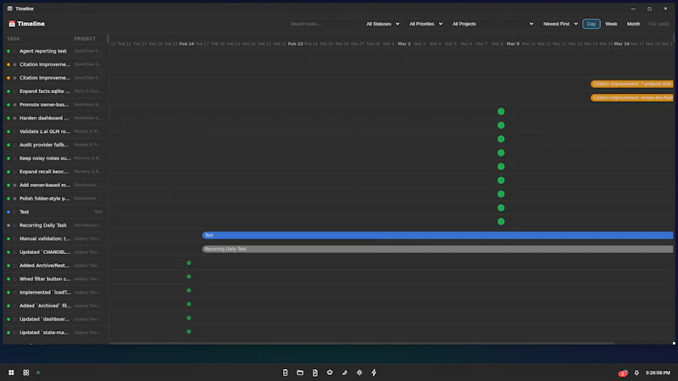This screenshot has height=381, width=678.
Task: Click small green dot in Updated `state-ma row
Action: [x=189, y=332]
